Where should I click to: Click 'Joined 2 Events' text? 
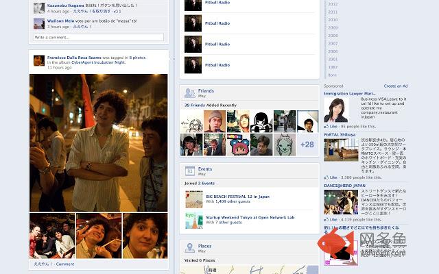click(x=200, y=183)
